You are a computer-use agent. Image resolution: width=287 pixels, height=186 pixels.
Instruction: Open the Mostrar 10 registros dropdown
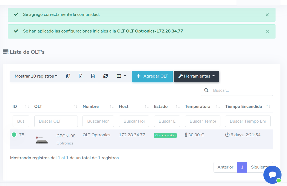coord(36,76)
